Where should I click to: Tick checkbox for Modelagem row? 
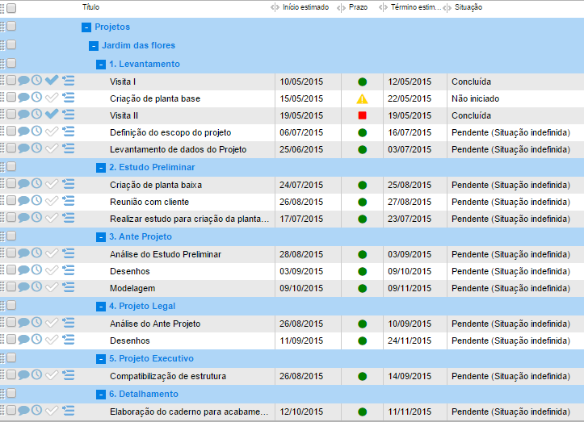tap(11, 286)
